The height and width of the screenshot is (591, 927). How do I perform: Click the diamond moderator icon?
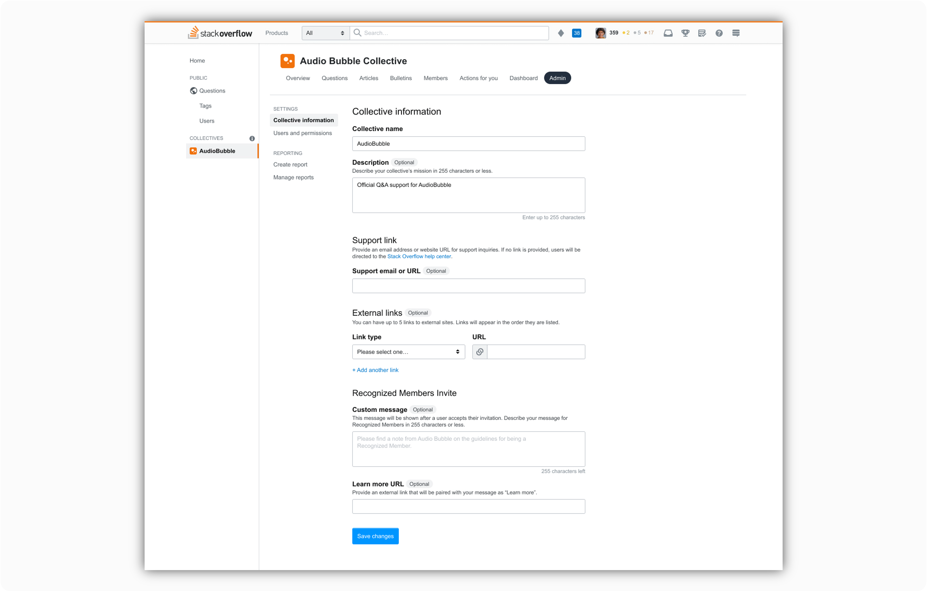click(x=561, y=33)
